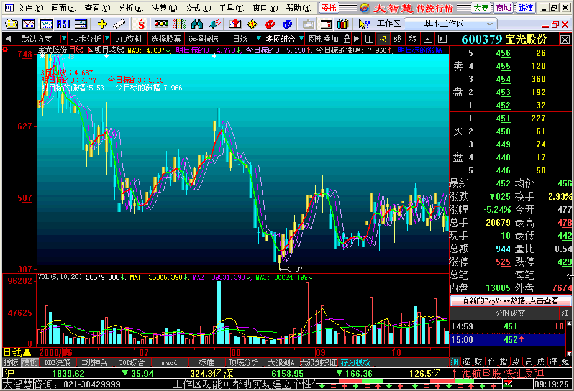Screen dimensions: 574x391
Task: Open the alarm bell alert icon
Action: click(x=214, y=24)
